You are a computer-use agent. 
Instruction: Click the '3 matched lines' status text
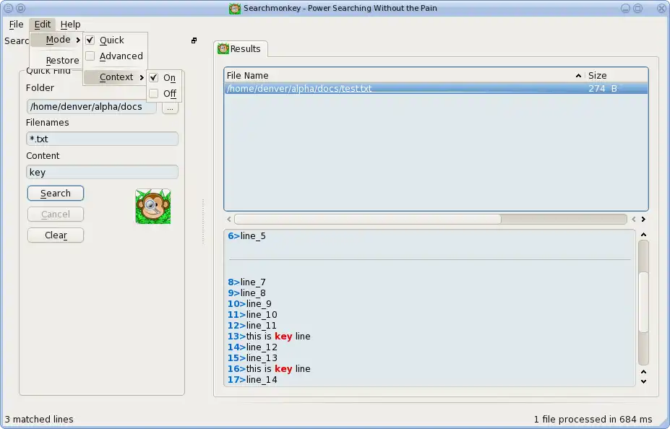click(x=39, y=419)
